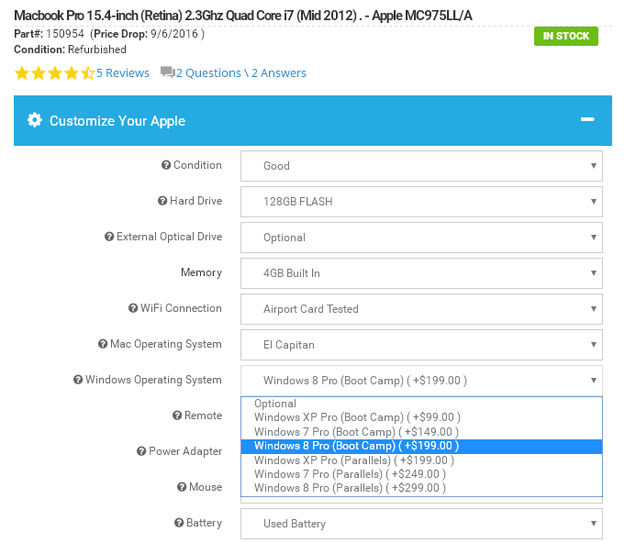
Task: Click the Customize Your Apple heading
Action: [x=117, y=121]
